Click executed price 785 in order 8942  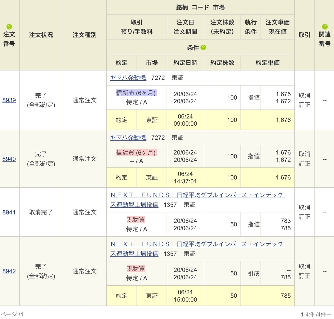286,296
